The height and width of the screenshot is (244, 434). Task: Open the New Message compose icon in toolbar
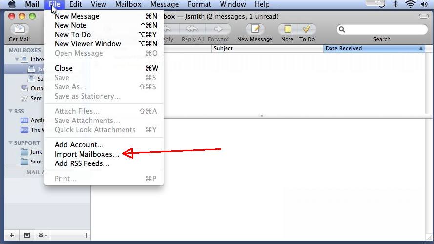coord(255,29)
